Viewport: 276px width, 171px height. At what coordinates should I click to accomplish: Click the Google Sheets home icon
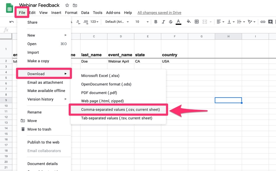pos(9,8)
